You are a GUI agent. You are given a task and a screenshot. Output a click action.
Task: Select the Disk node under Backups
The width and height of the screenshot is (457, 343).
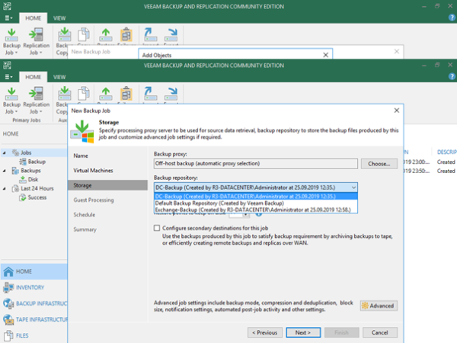33,179
